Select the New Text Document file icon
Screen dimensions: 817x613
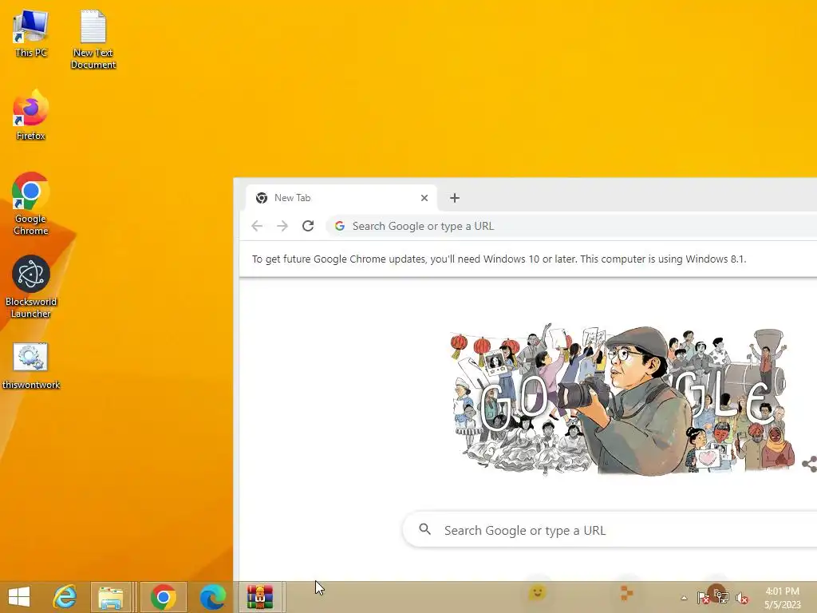93,40
